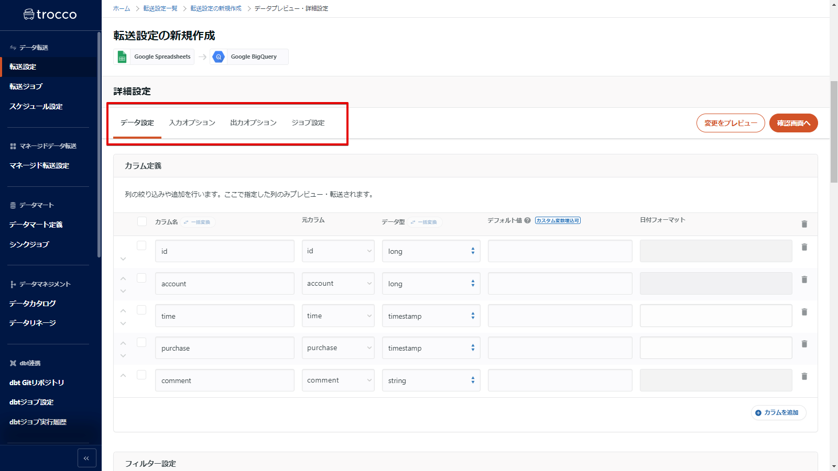Image resolution: width=838 pixels, height=471 pixels.
Task: Change the id data type from long
Action: 431,251
